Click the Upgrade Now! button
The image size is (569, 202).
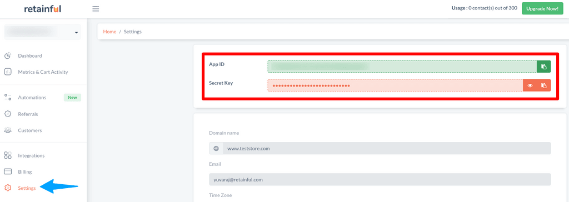tap(542, 8)
